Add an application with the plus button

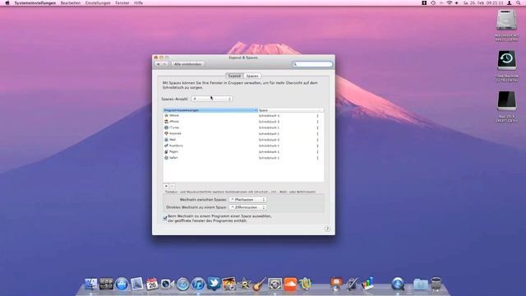[x=166, y=187]
